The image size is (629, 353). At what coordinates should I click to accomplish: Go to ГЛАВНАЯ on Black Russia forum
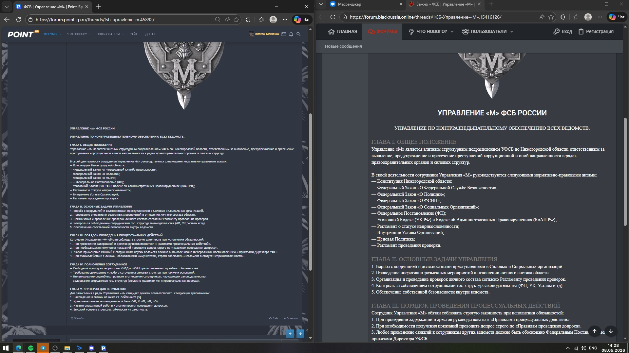[343, 32]
